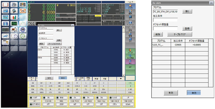Open 管理 management icon in right sidebar
Screen dimensions: 215x109
point(130,34)
